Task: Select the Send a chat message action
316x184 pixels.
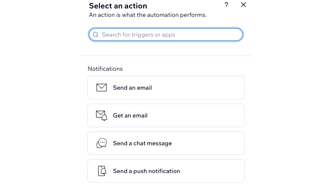Action: coord(166,143)
